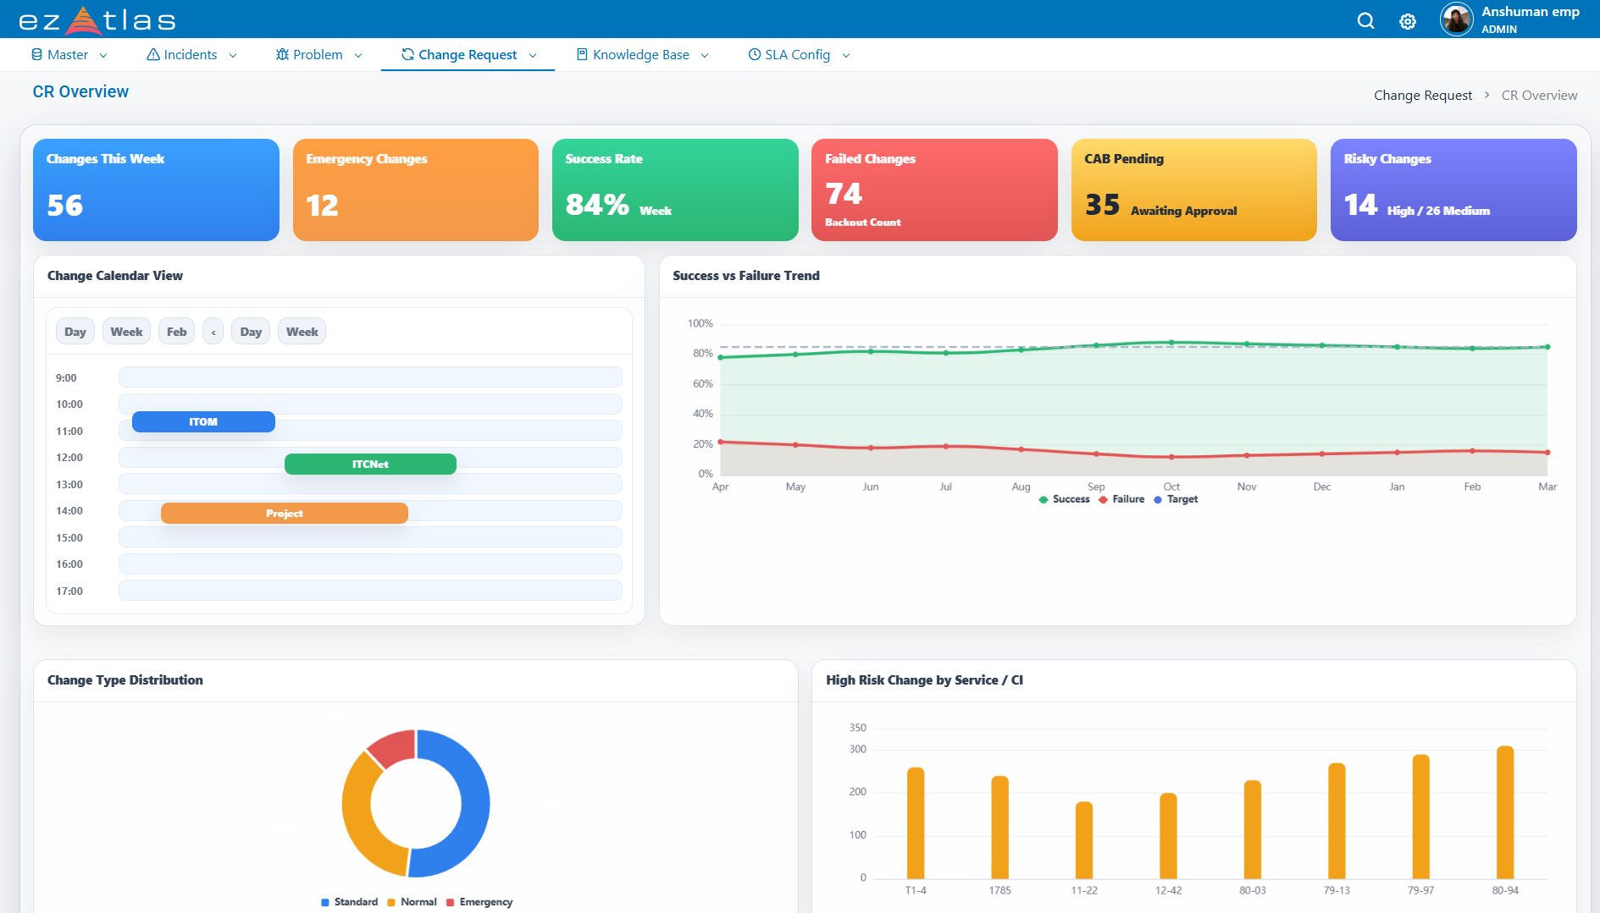Viewport: 1600px width, 913px height.
Task: Click the Incidents warning triangle icon
Action: 153,55
